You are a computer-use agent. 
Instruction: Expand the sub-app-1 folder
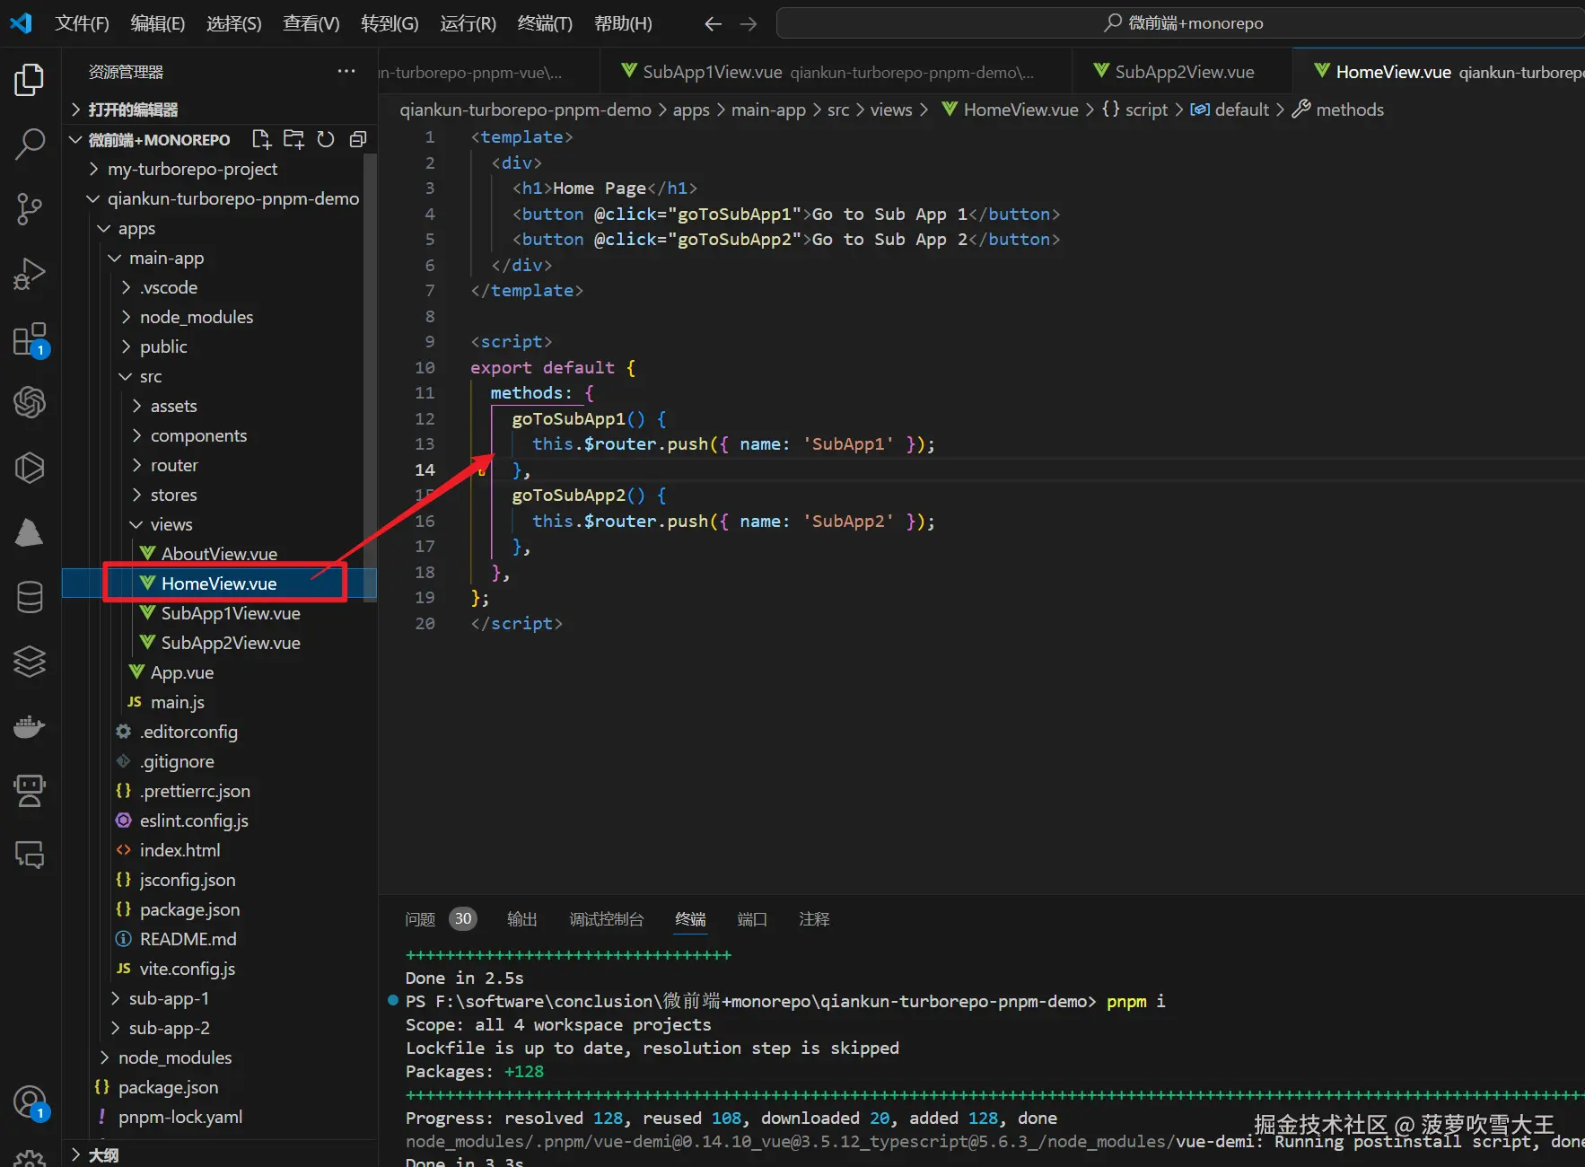click(168, 998)
